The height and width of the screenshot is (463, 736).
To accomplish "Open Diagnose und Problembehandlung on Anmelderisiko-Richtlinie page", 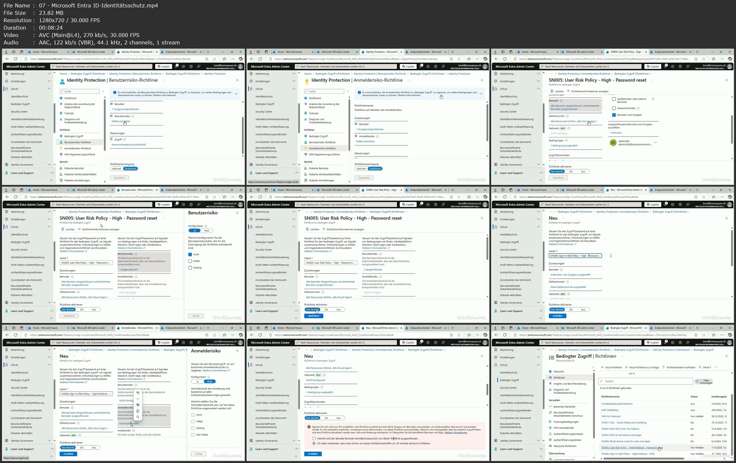I will pos(320,121).
